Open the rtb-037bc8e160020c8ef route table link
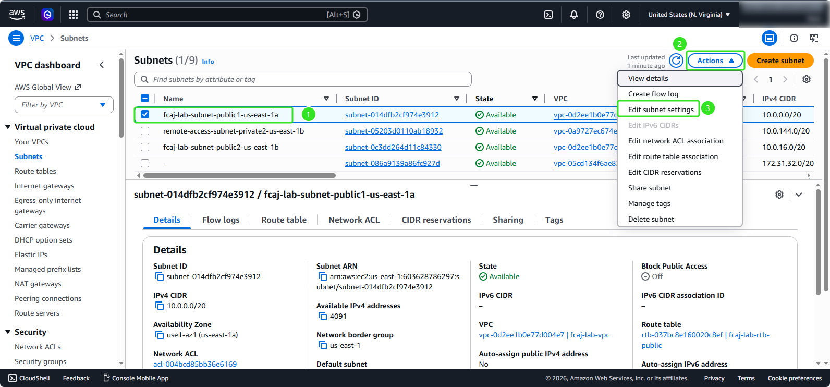Screen dimensions: 830x387 [705, 340]
